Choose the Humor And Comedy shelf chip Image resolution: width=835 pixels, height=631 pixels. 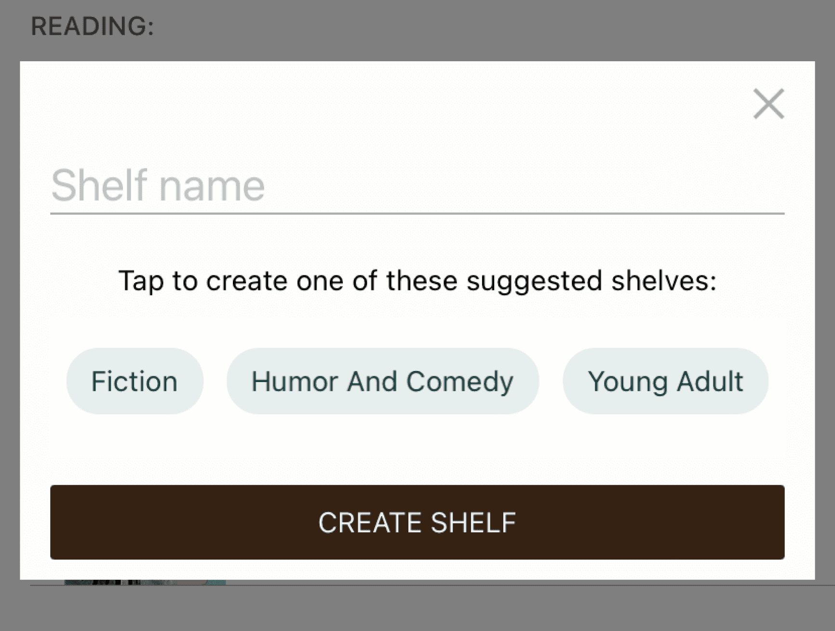coord(383,381)
